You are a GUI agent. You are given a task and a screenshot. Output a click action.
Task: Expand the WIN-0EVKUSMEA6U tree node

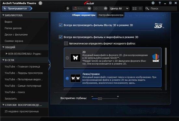point(7,54)
